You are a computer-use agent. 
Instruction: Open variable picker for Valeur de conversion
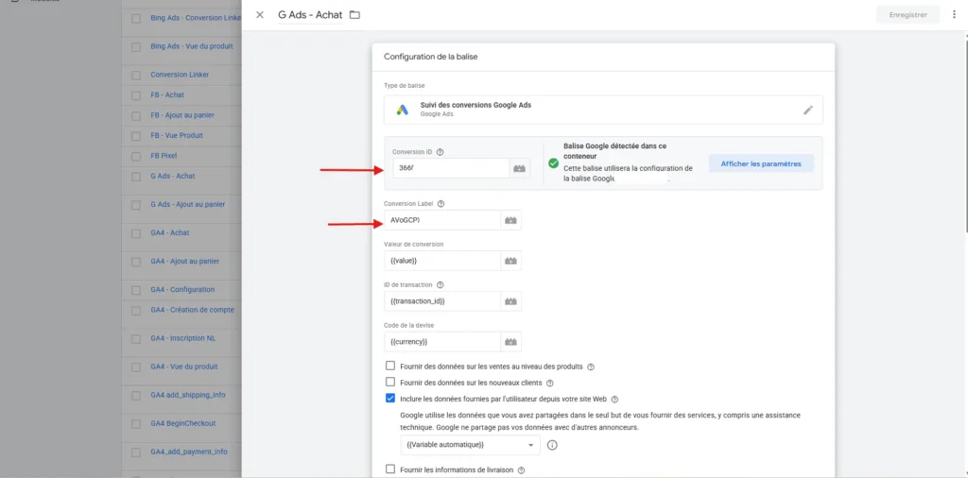(x=510, y=261)
